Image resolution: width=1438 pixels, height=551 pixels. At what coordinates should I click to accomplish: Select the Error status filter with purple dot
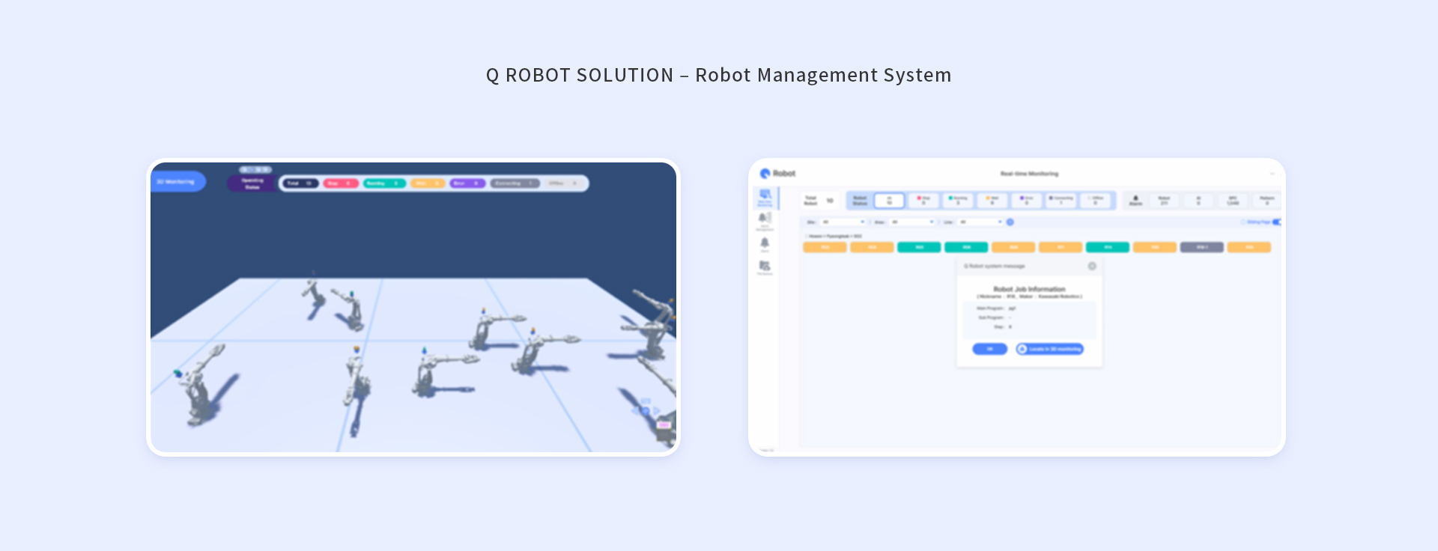pos(1027,200)
